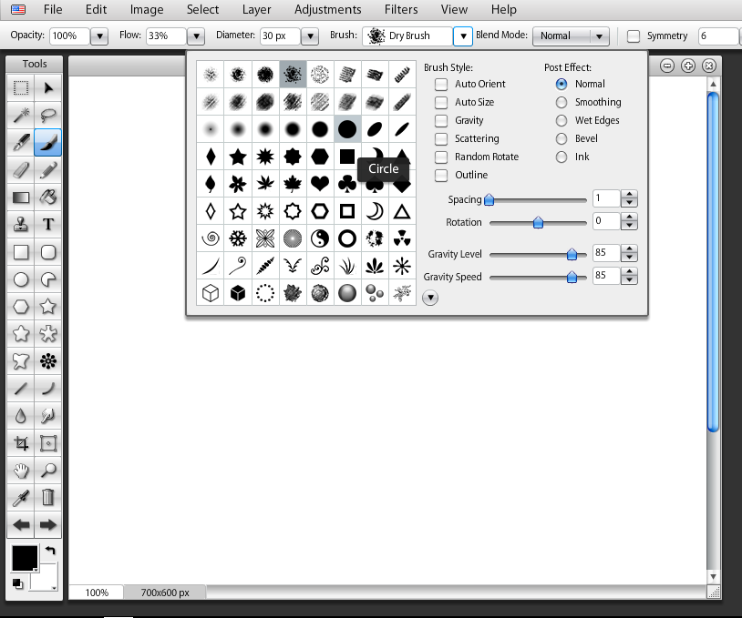Decrease the Rotation stepper value
742x618 pixels.
[629, 226]
